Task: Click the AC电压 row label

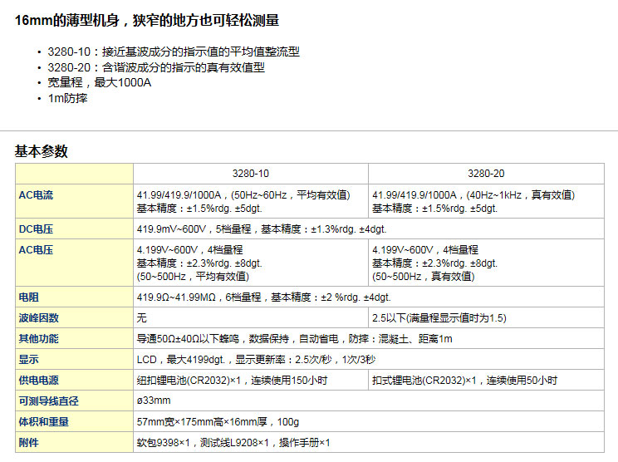Action: click(36, 249)
